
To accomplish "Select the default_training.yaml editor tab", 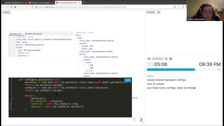I will 35,34.
